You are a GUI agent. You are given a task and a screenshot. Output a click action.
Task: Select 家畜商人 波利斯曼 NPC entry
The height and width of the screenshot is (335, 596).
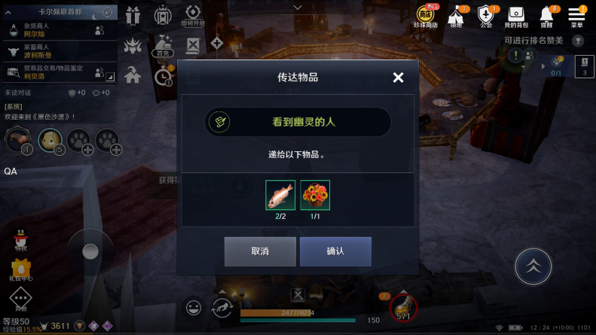(60, 51)
